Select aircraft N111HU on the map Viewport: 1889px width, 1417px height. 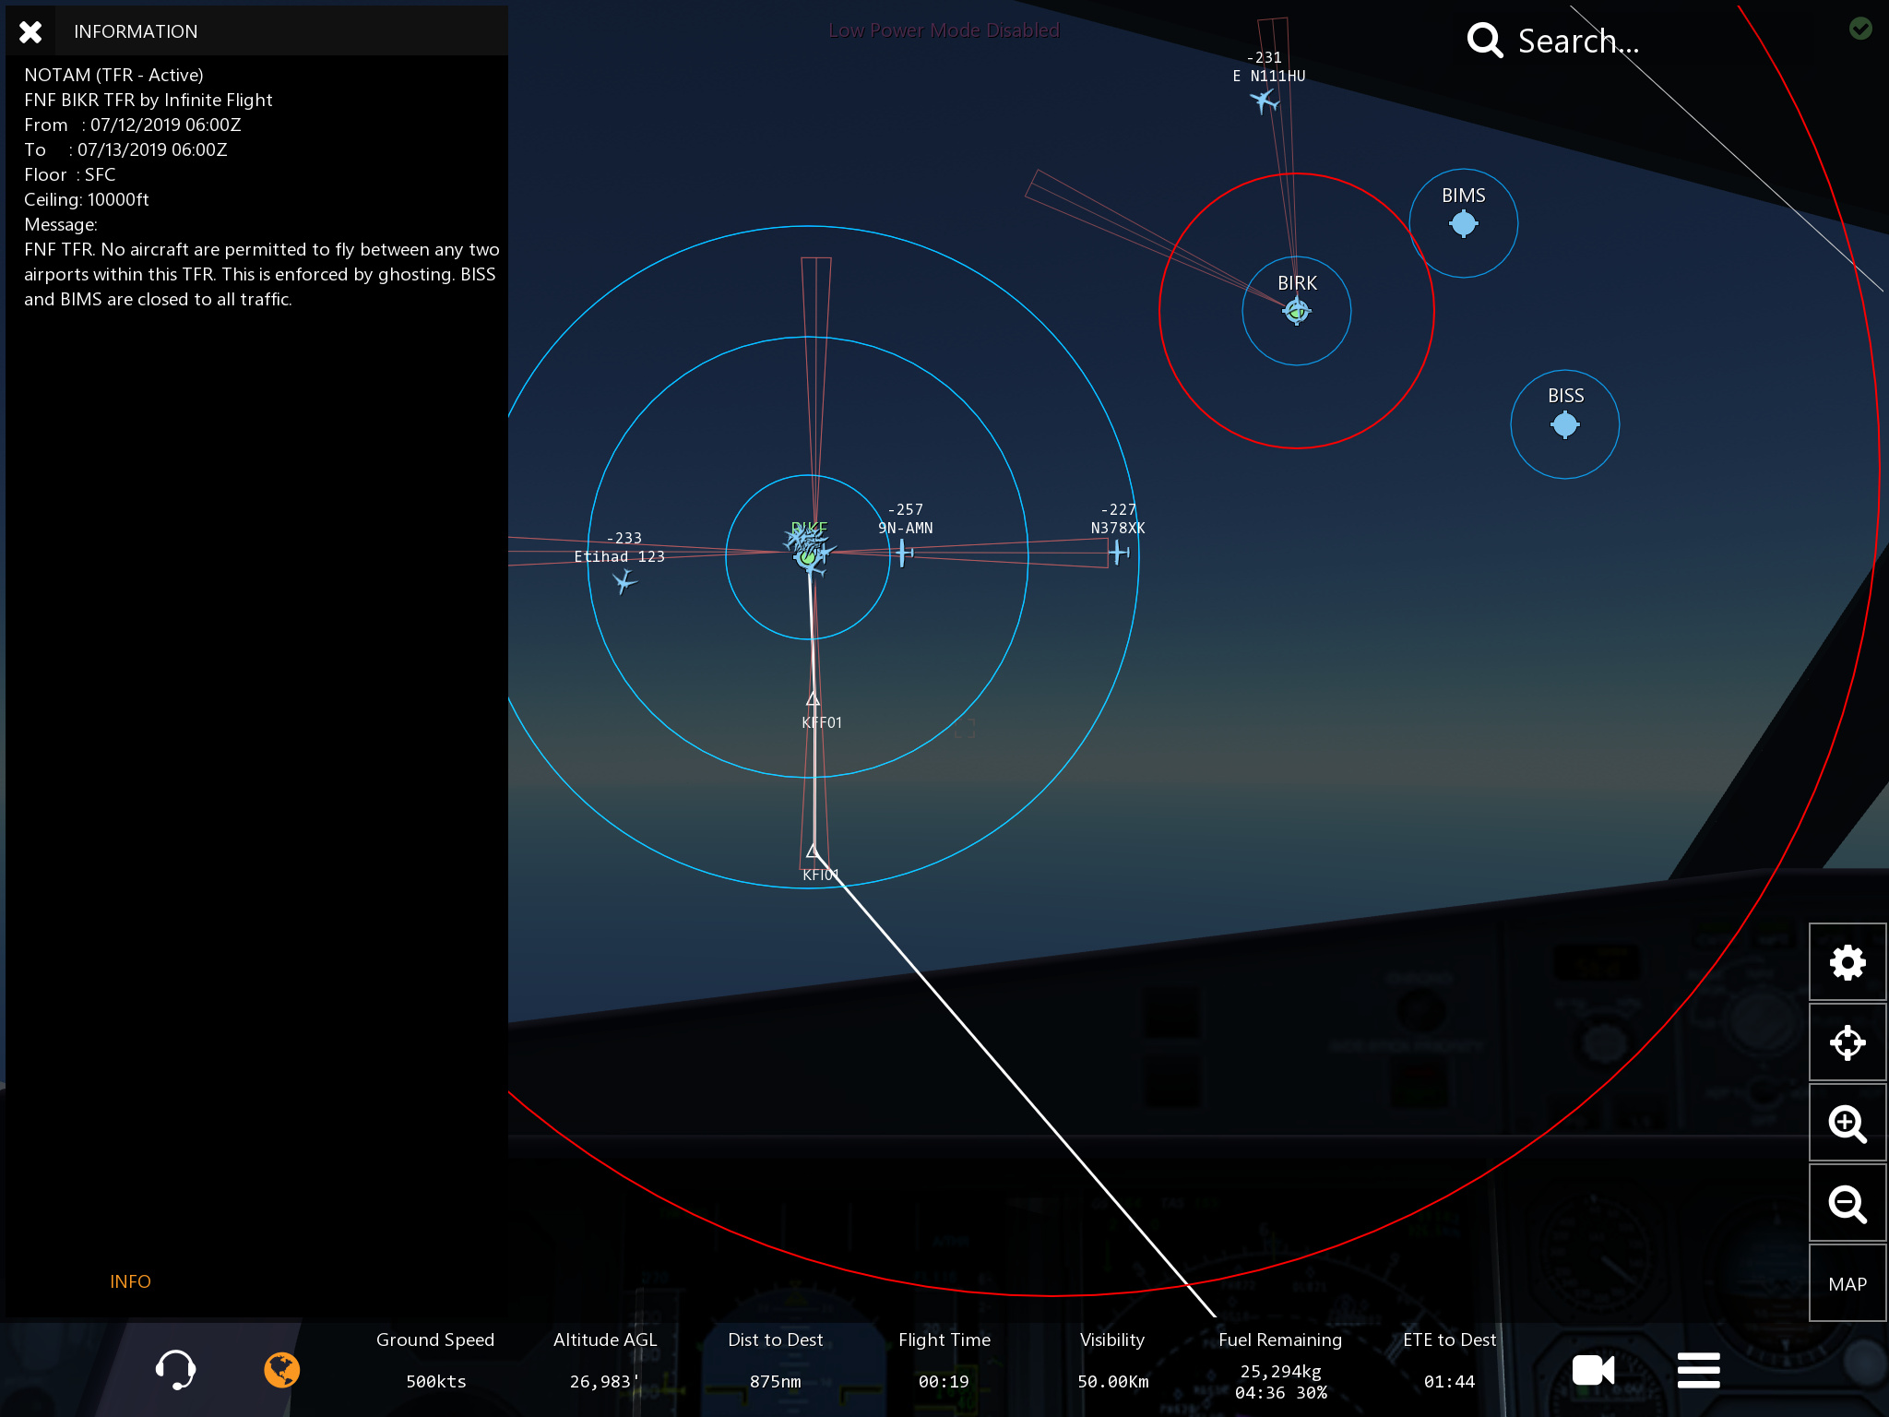(x=1264, y=100)
